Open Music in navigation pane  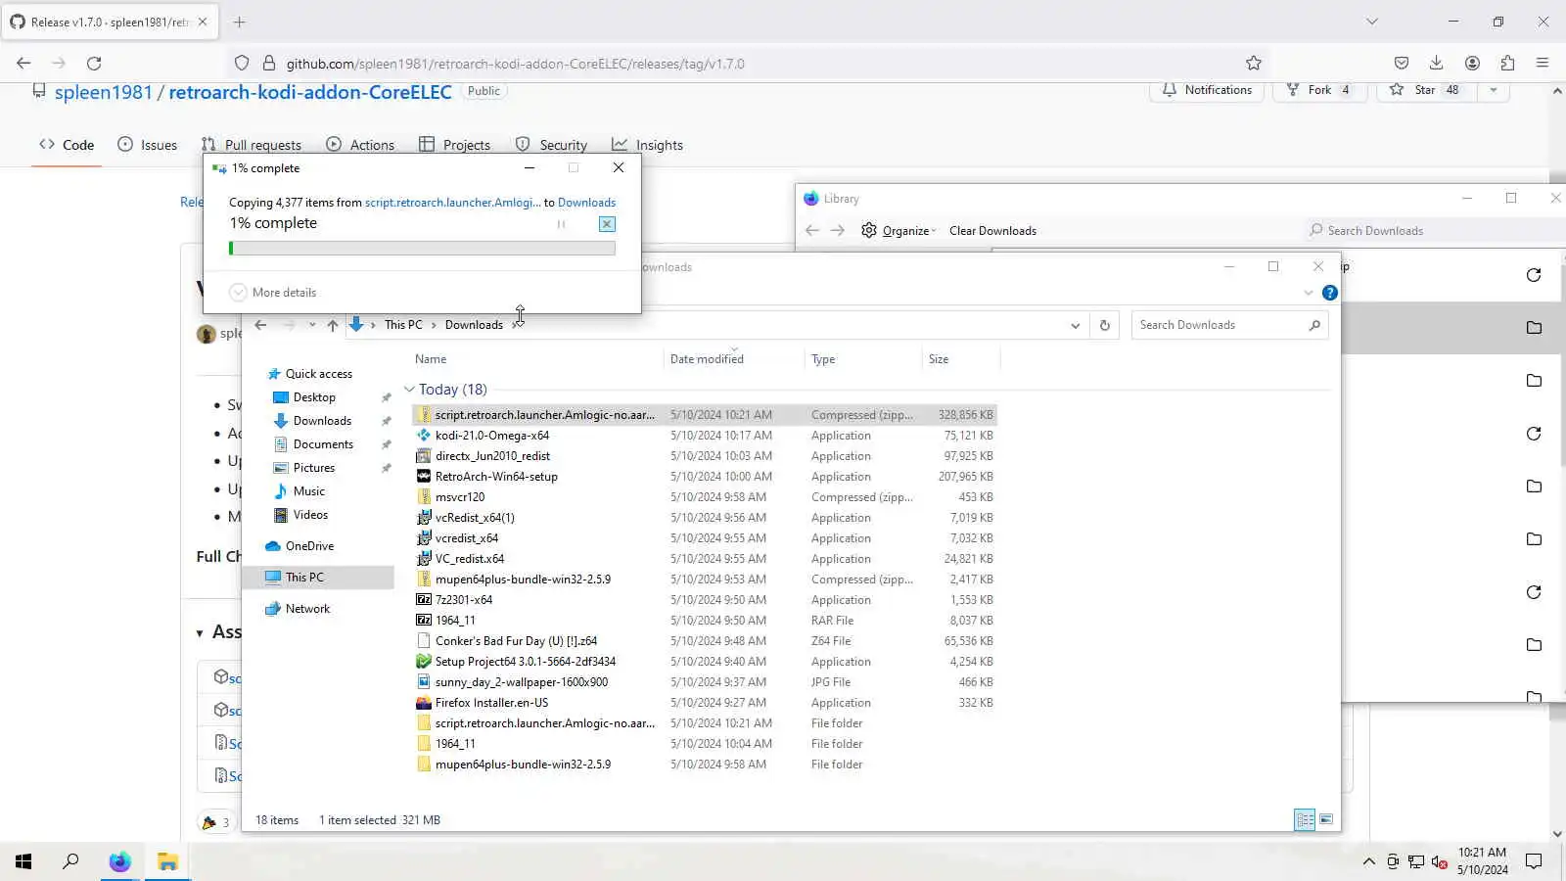[309, 491]
